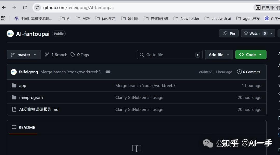Click app row's 1 hour ago timestamp

[251, 86]
